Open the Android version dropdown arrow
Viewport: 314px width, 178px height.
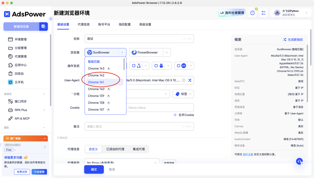click(168, 66)
